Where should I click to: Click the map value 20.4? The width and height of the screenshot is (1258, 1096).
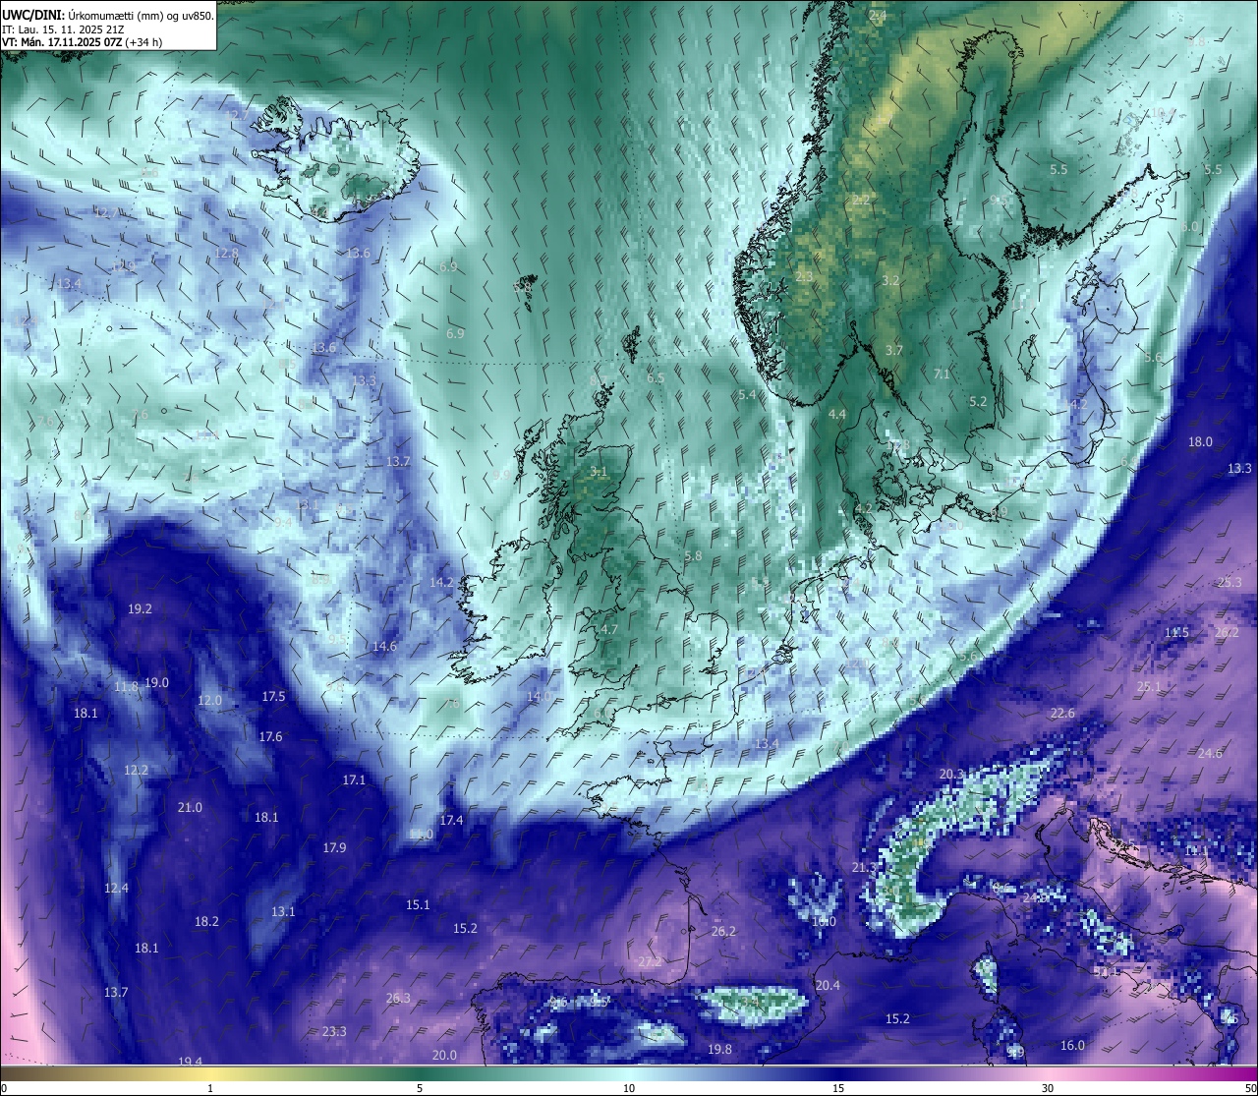pos(828,986)
